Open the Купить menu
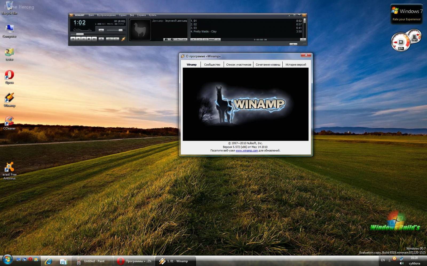Viewport: 427px width, 266px height. click(x=153, y=15)
